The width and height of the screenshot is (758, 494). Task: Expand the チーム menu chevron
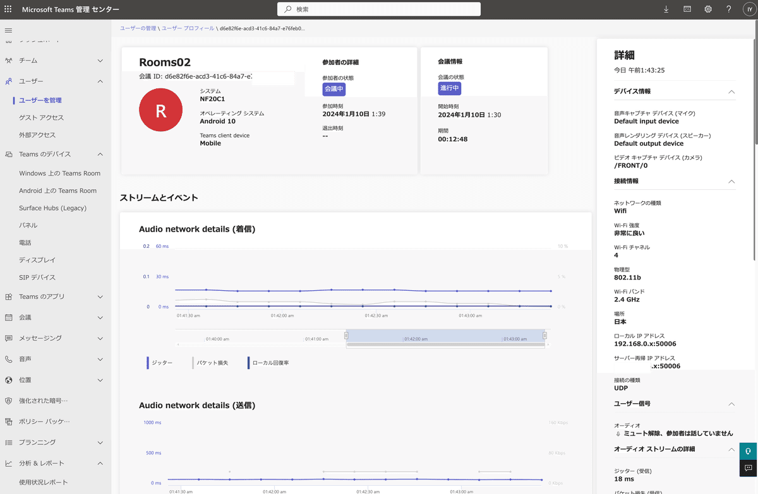[100, 61]
